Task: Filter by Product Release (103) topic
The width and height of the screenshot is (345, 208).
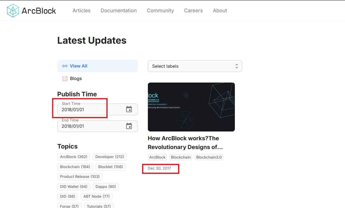Action: 80,177
